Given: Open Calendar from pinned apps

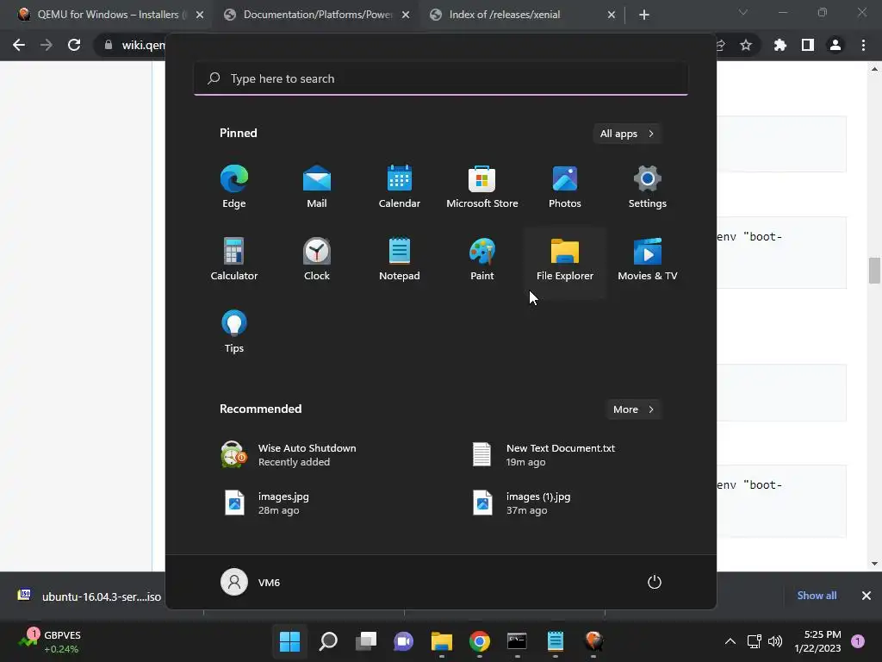Looking at the screenshot, I should [x=400, y=187].
